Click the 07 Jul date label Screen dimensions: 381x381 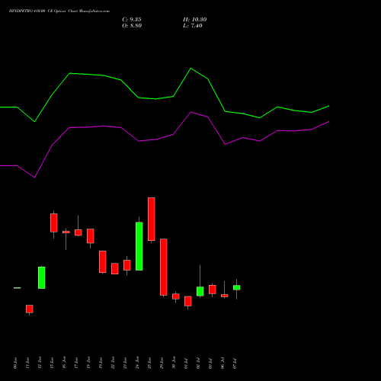pos(235,363)
